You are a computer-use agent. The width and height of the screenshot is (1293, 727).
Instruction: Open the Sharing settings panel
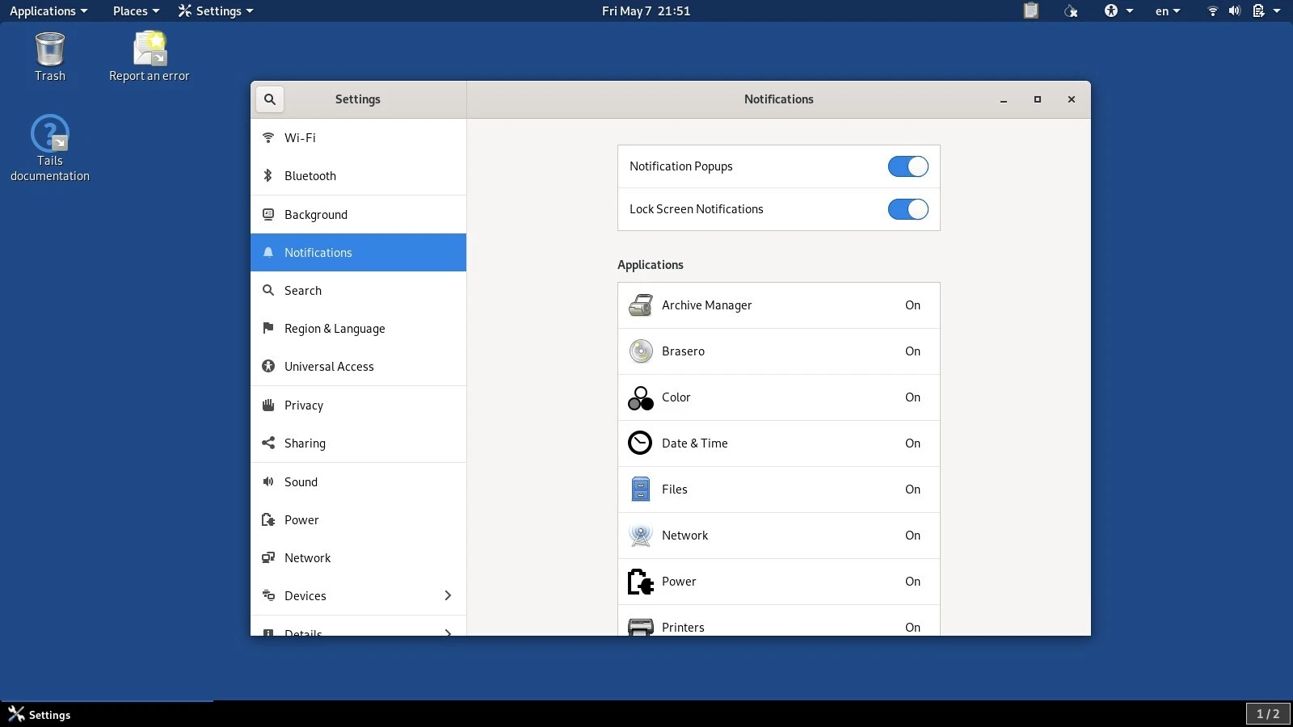(x=358, y=443)
